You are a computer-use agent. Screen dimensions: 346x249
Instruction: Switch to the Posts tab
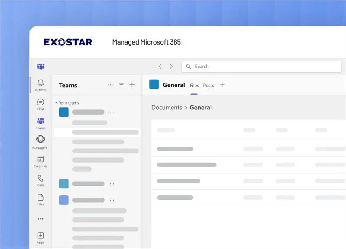pos(208,85)
